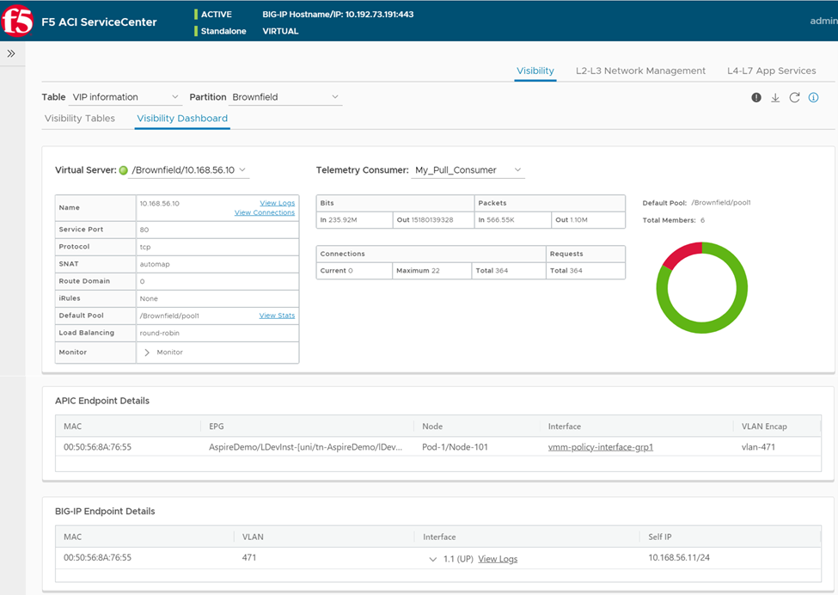This screenshot has height=595, width=838.
Task: Open the info icon next to refresh
Action: click(813, 97)
